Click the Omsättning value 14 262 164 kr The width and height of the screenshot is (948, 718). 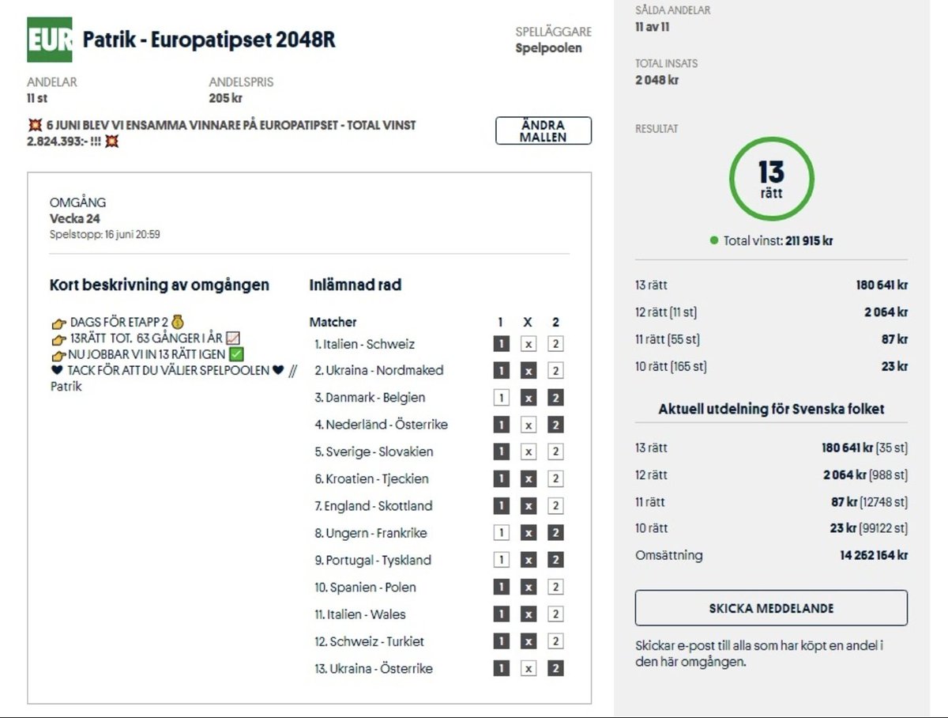tap(874, 555)
